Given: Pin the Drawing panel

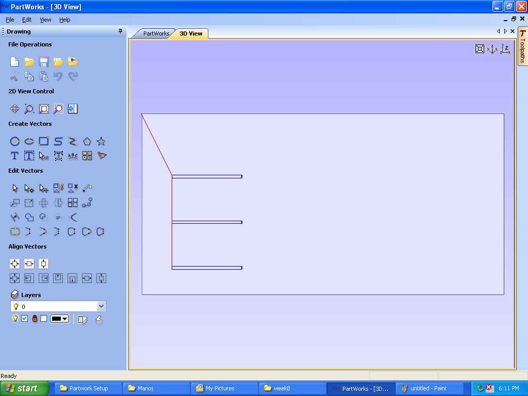Looking at the screenshot, I should pyautogui.click(x=120, y=31).
